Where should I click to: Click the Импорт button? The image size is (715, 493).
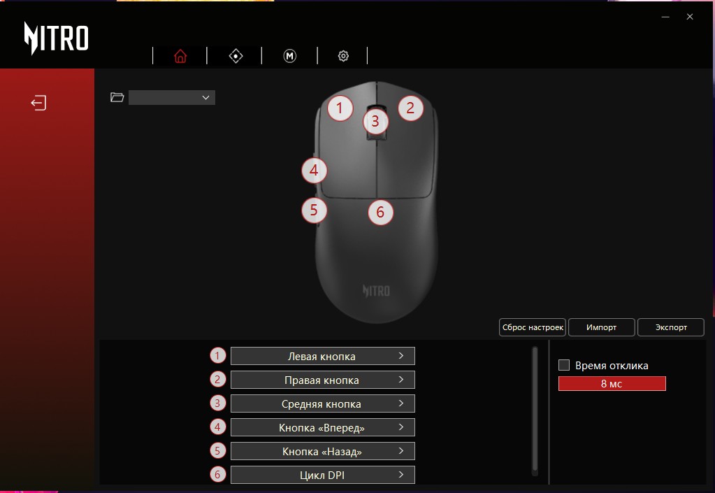602,327
